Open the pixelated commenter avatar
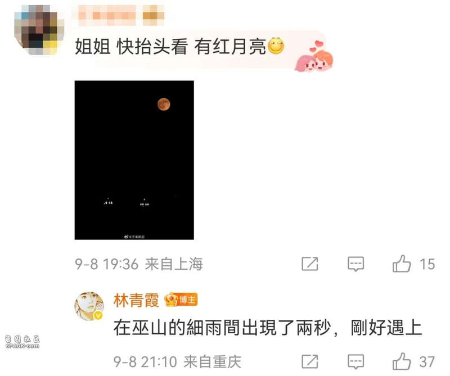The width and height of the screenshot is (450, 376). [39, 30]
